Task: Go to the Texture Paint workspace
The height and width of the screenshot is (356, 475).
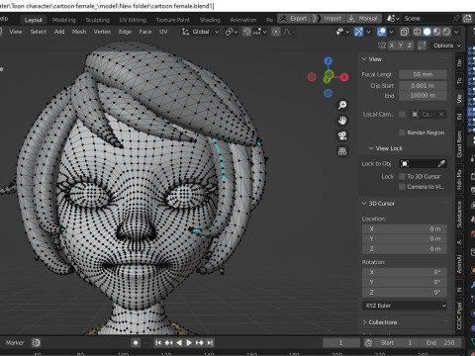Action: coord(173,20)
